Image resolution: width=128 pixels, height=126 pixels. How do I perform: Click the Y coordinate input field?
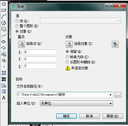pyautogui.click(x=40, y=59)
